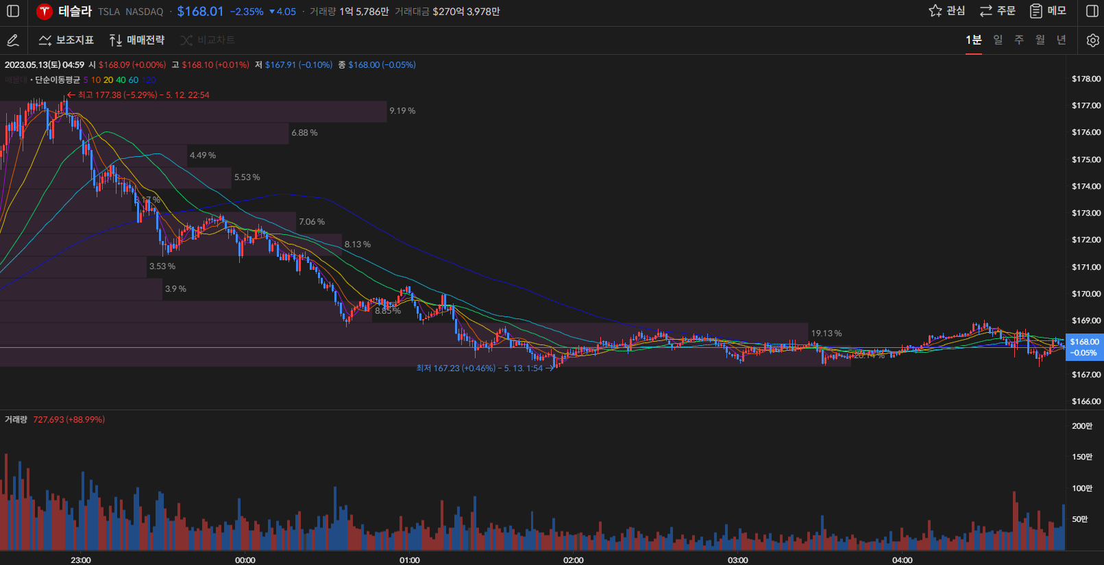The height and width of the screenshot is (565, 1104).
Task: Toggle the 5-period moving average label
Action: (86, 80)
